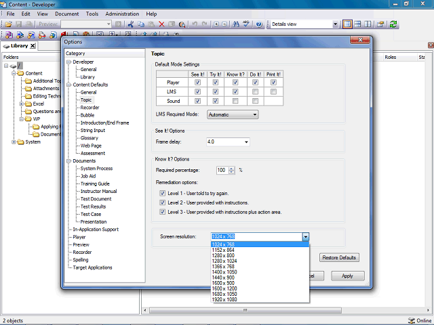Click the Excel folder icon in Library
The width and height of the screenshot is (434, 325).
(x=28, y=104)
